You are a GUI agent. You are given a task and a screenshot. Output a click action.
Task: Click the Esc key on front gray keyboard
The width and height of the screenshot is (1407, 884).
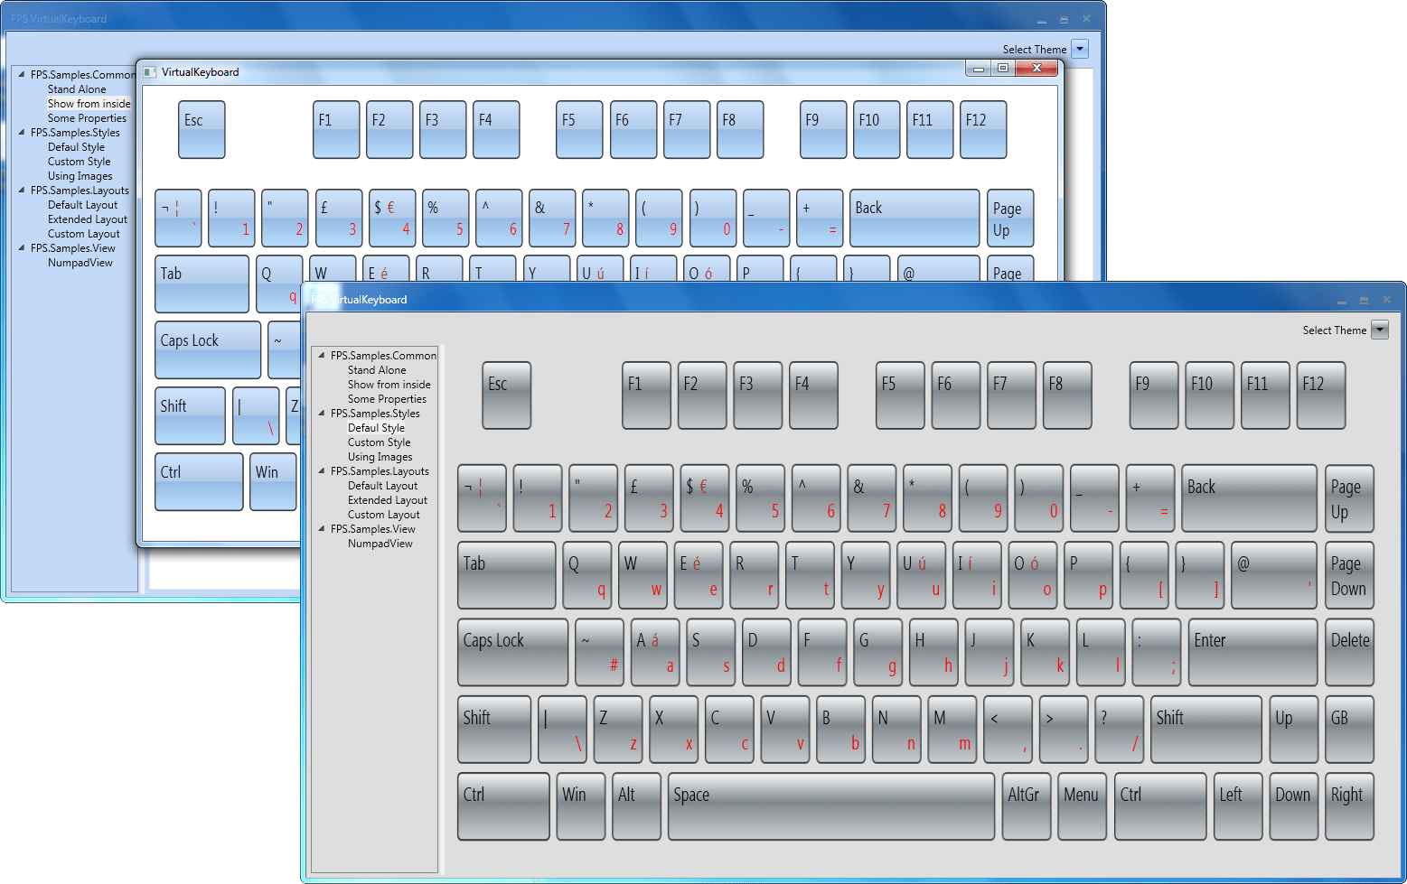pyautogui.click(x=506, y=395)
